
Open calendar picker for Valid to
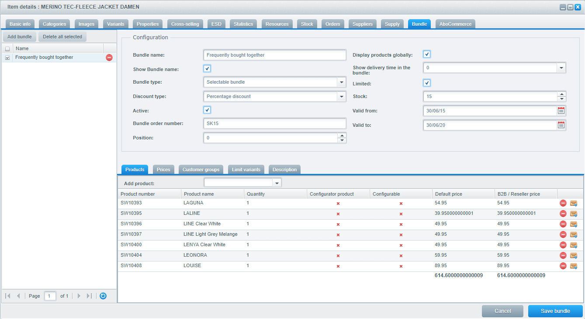click(x=561, y=125)
